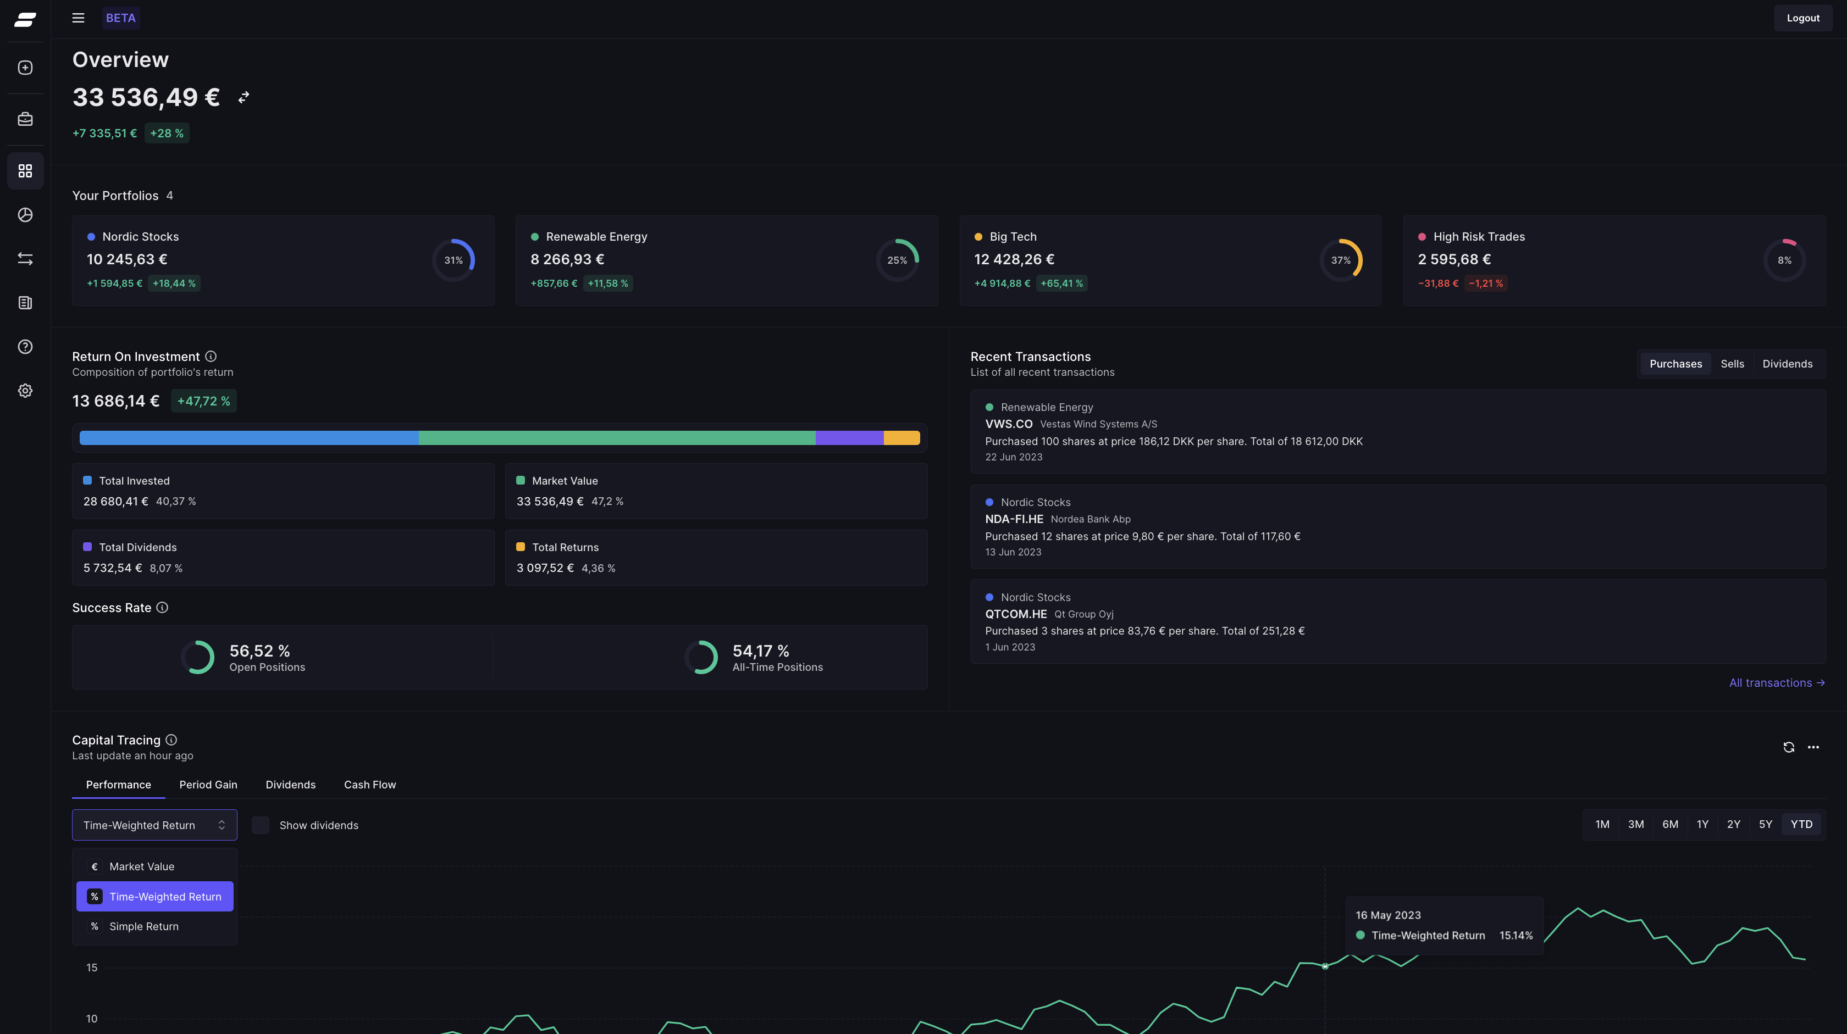The image size is (1847, 1034).
Task: Switch to the Cash Flow tab
Action: point(370,785)
